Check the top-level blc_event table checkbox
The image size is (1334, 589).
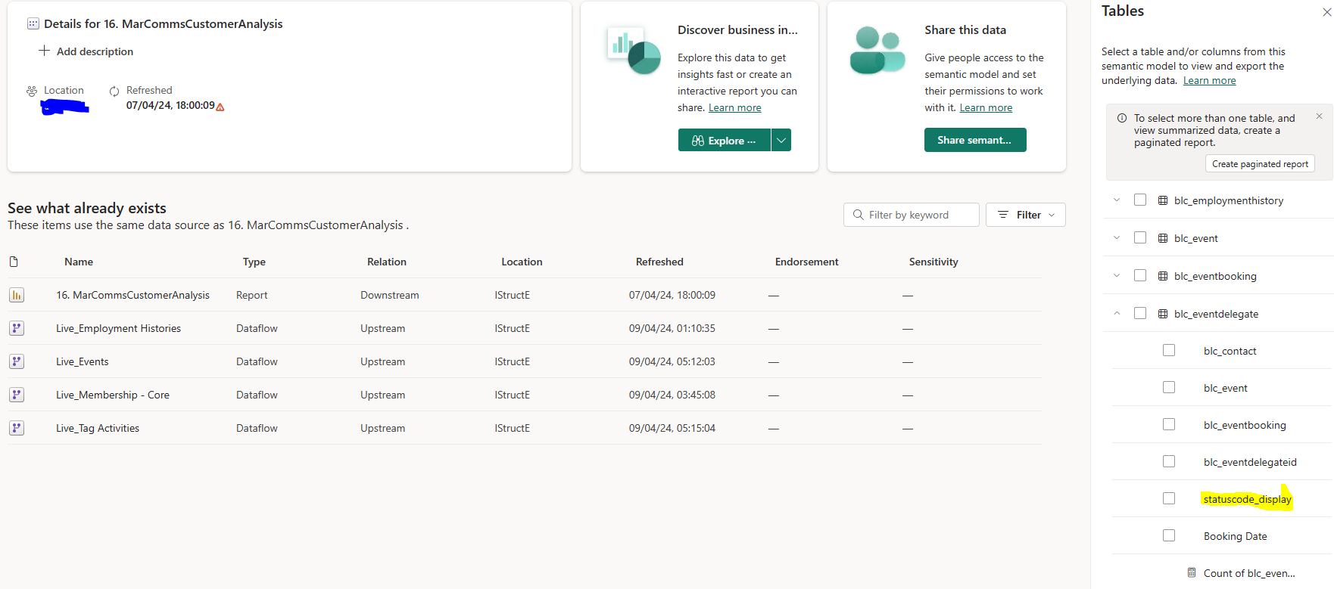coord(1140,237)
